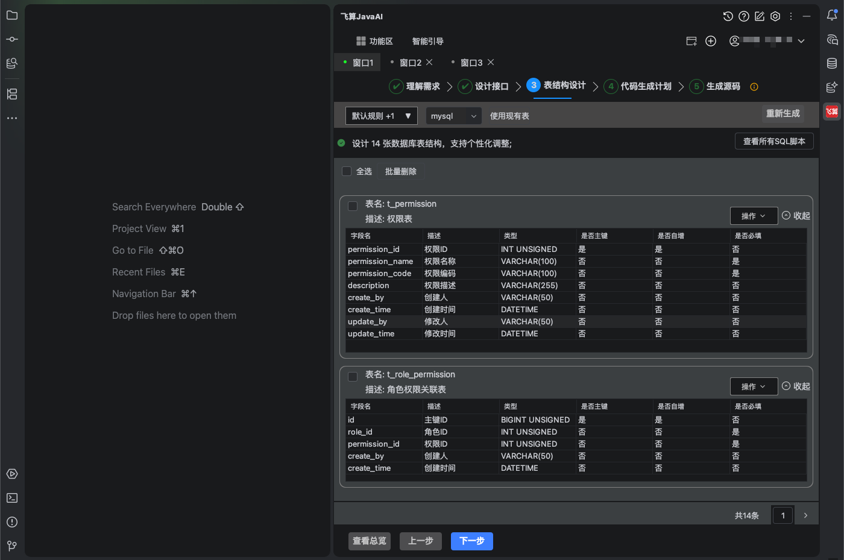Check the t_role_permission table checkbox
The width and height of the screenshot is (844, 560).
pos(353,377)
